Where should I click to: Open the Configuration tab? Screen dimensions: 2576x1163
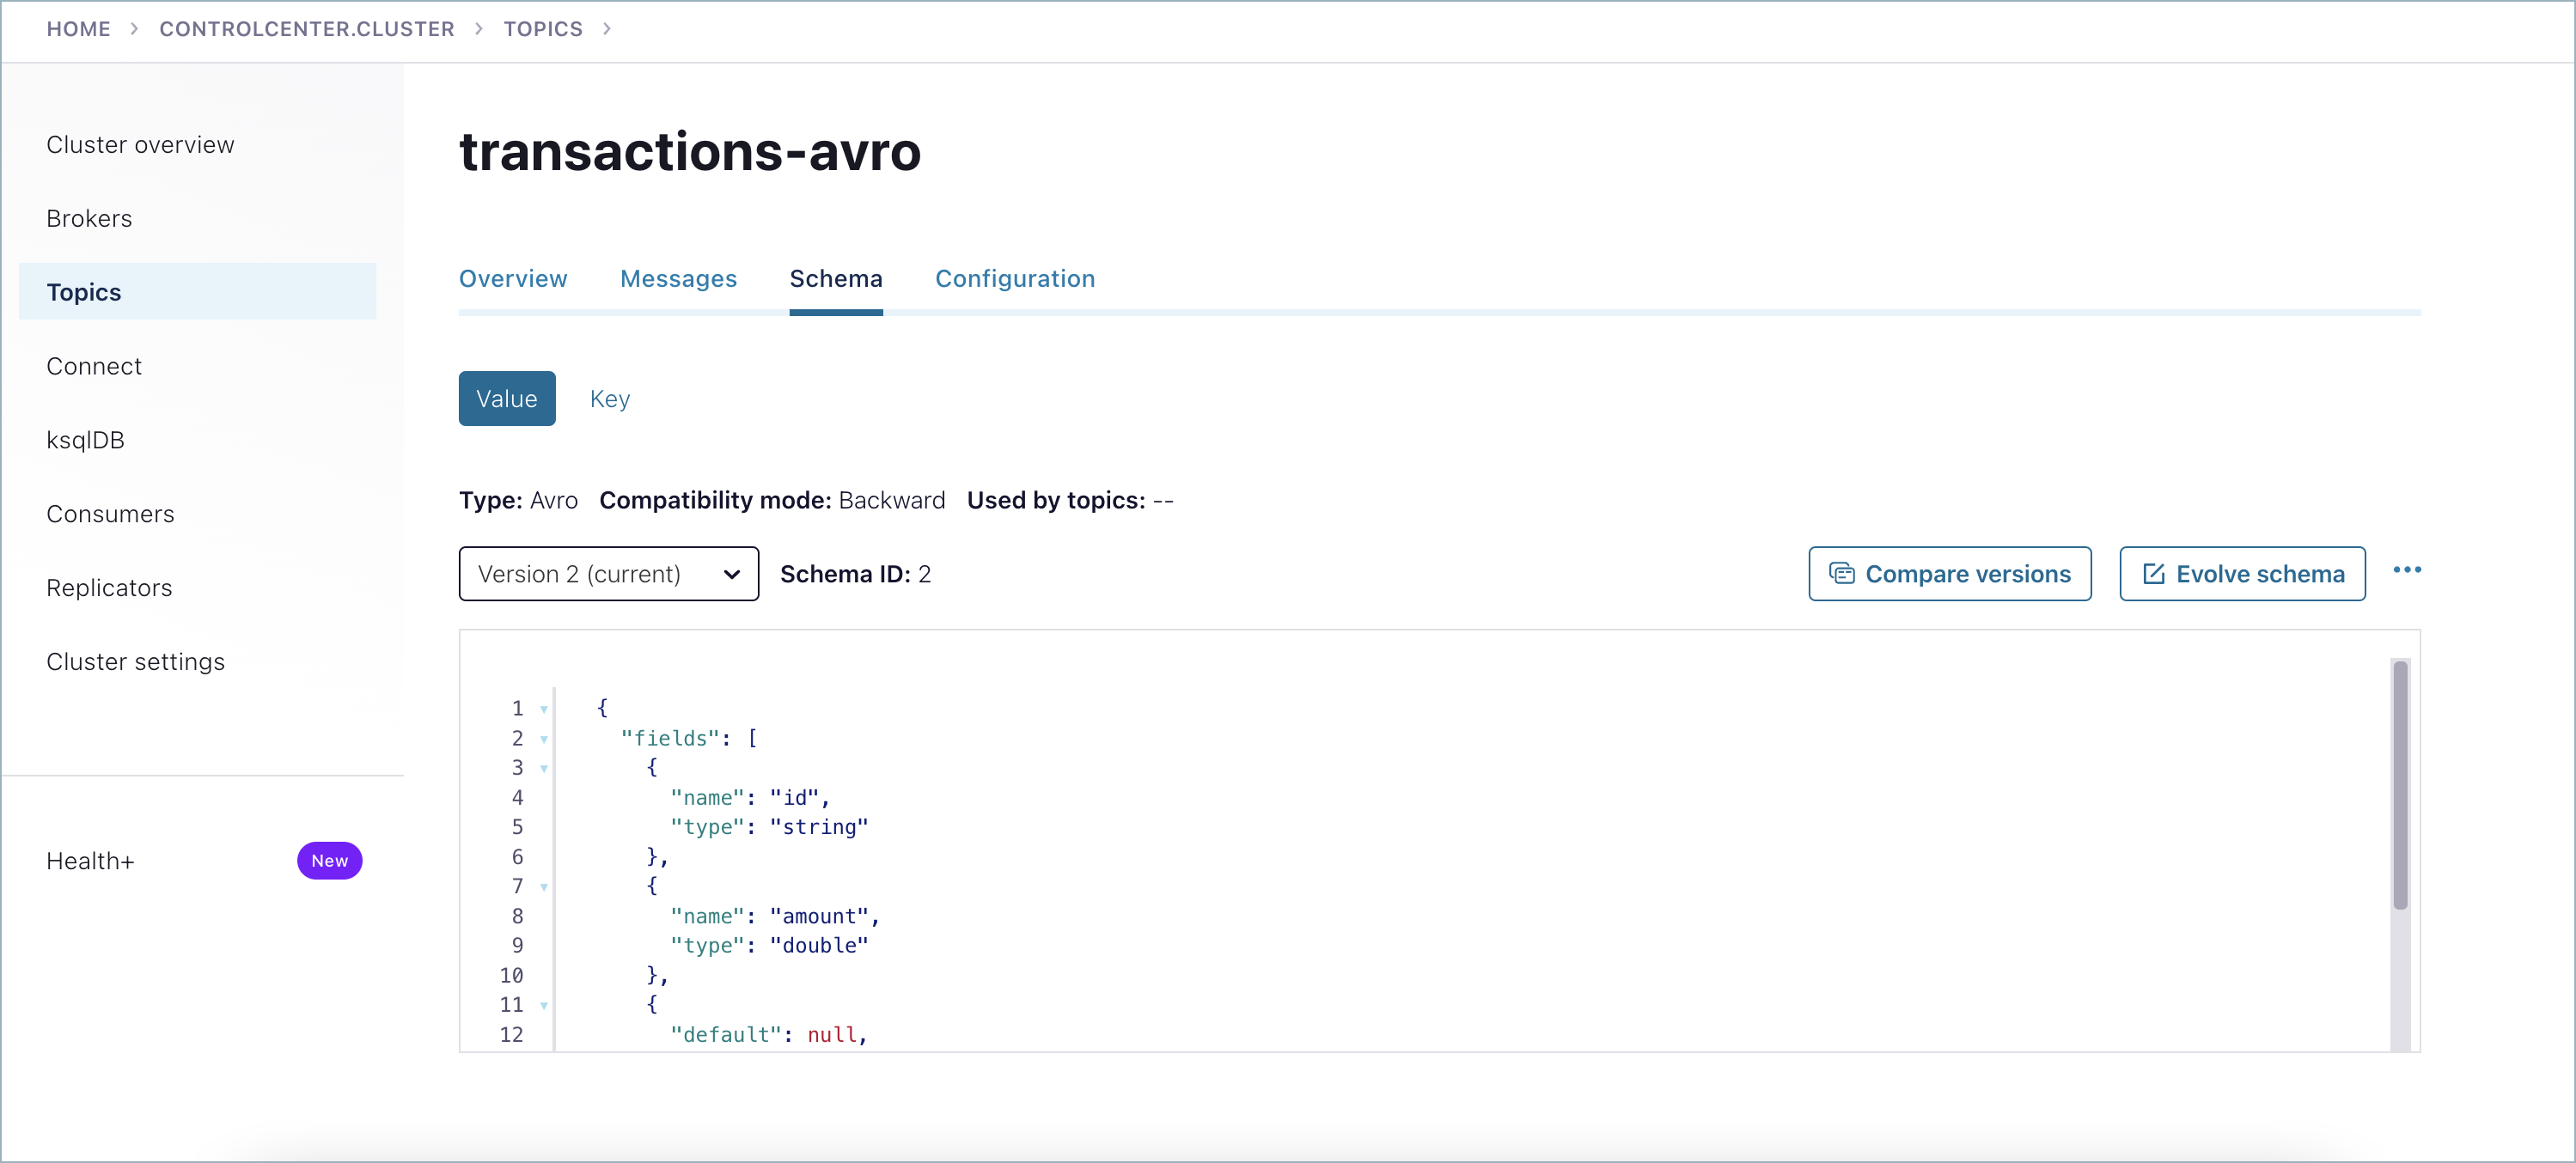1014,279
